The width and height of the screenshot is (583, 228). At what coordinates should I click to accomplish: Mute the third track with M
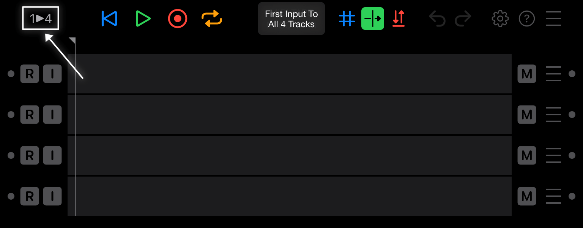click(527, 155)
